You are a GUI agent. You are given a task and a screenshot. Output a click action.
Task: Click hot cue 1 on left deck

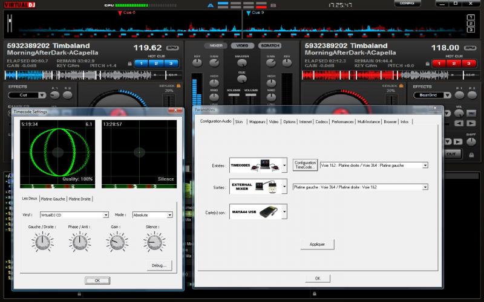click(141, 63)
